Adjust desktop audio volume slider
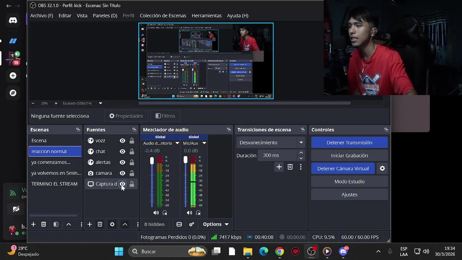The height and width of the screenshot is (260, 462). (x=152, y=160)
